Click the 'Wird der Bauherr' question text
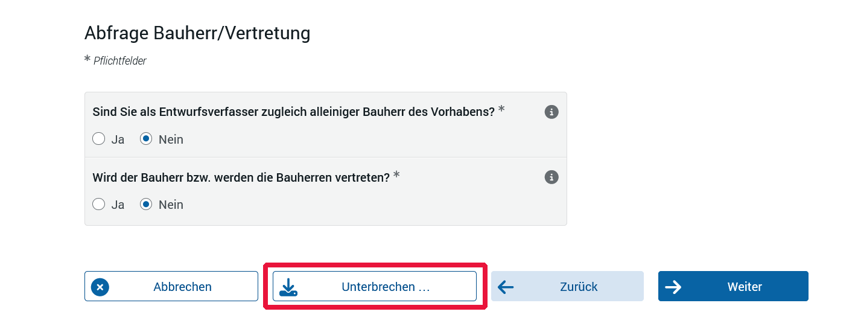The image size is (858, 332). (241, 177)
